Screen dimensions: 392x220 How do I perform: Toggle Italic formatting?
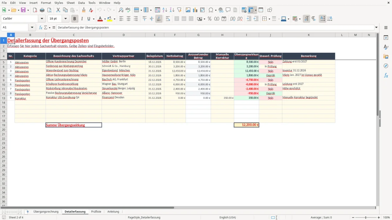point(82,19)
